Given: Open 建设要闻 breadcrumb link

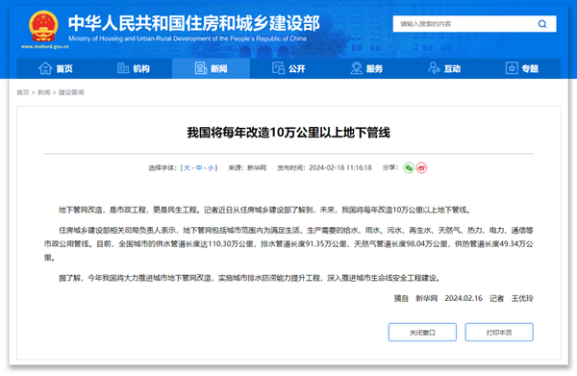Looking at the screenshot, I should coord(71,92).
